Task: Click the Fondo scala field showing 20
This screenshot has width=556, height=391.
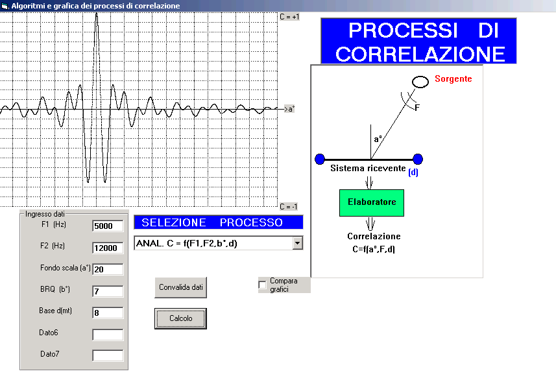Action: 108,269
